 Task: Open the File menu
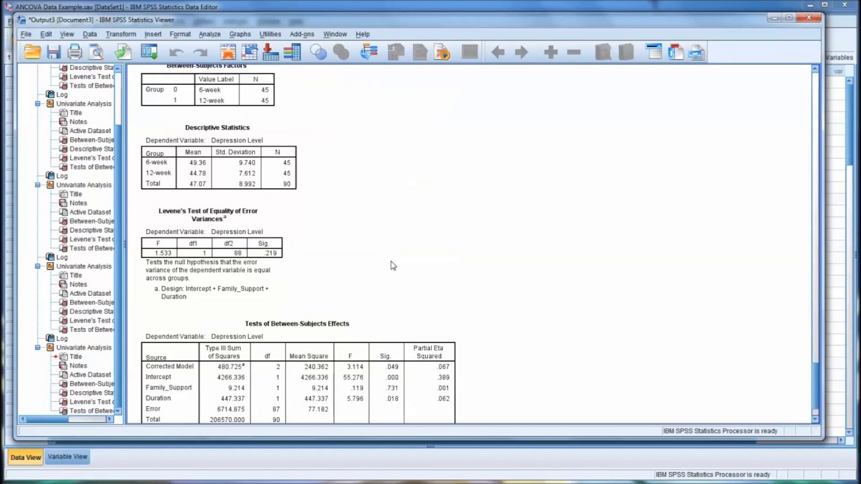(26, 34)
